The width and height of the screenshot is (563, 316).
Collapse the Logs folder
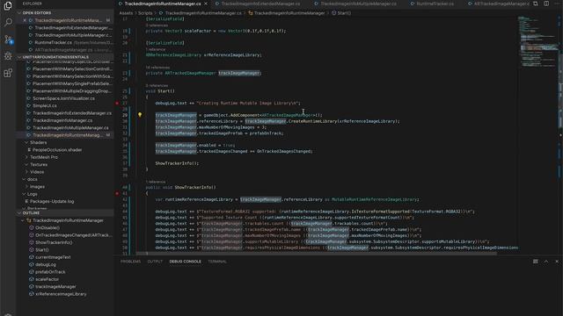point(24,194)
